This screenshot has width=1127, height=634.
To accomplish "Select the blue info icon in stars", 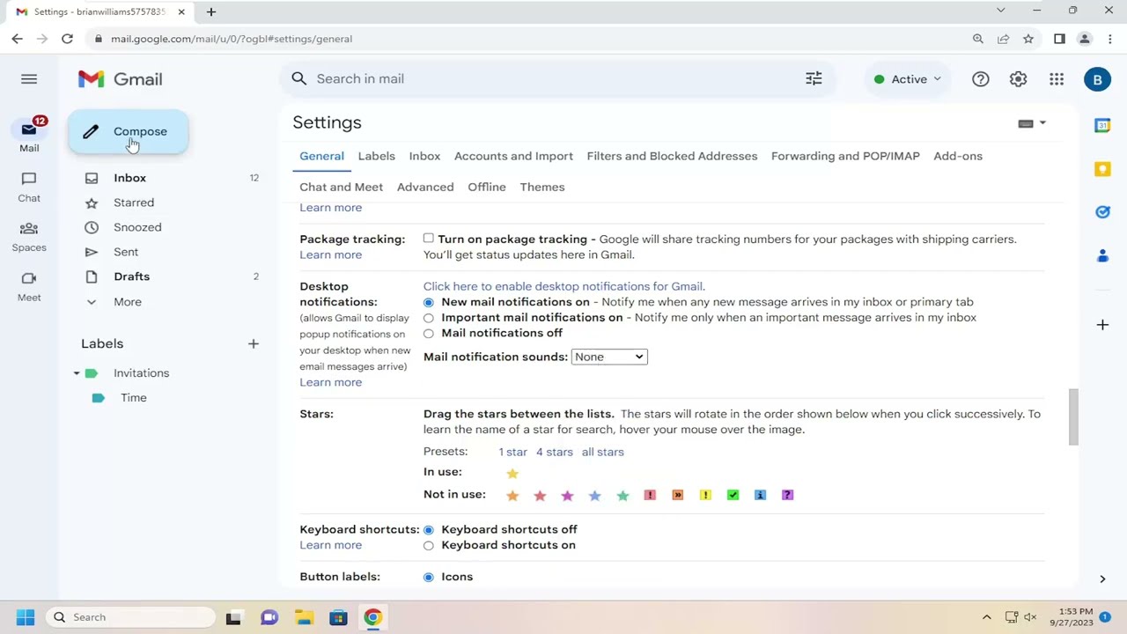I will (x=760, y=495).
